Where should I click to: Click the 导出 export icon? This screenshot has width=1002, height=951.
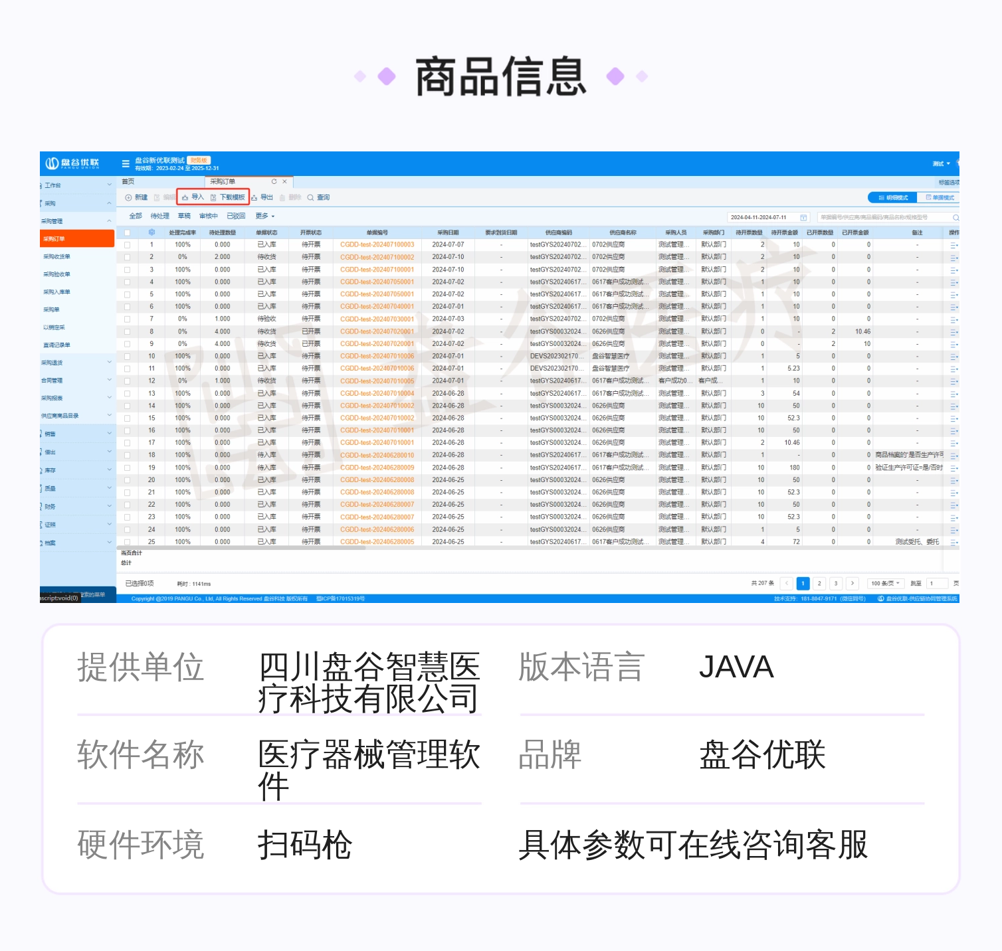coord(254,197)
